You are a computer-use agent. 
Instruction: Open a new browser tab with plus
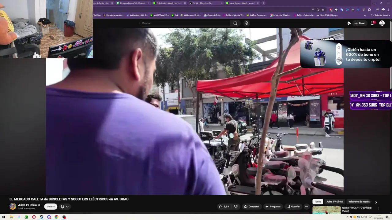coord(263,3)
